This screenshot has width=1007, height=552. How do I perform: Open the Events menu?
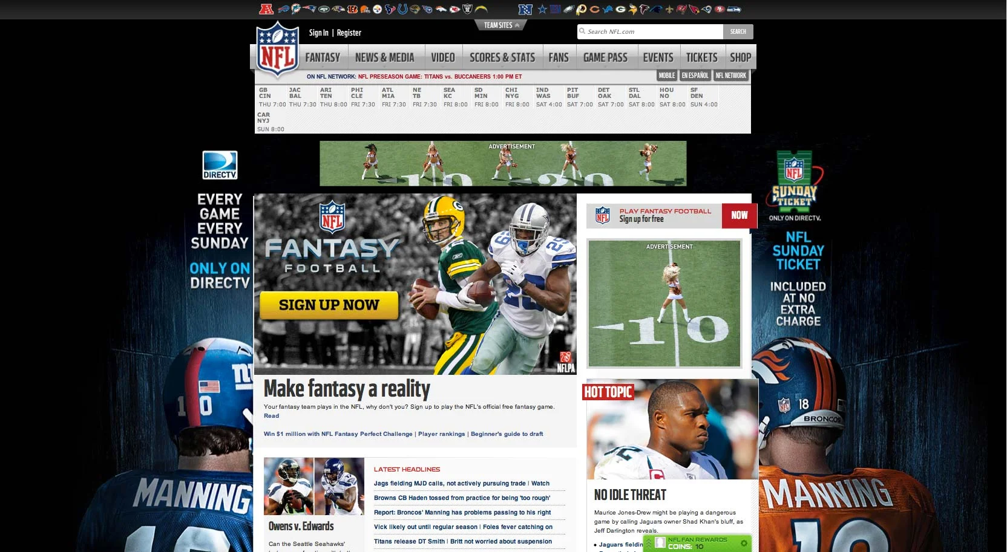click(658, 57)
